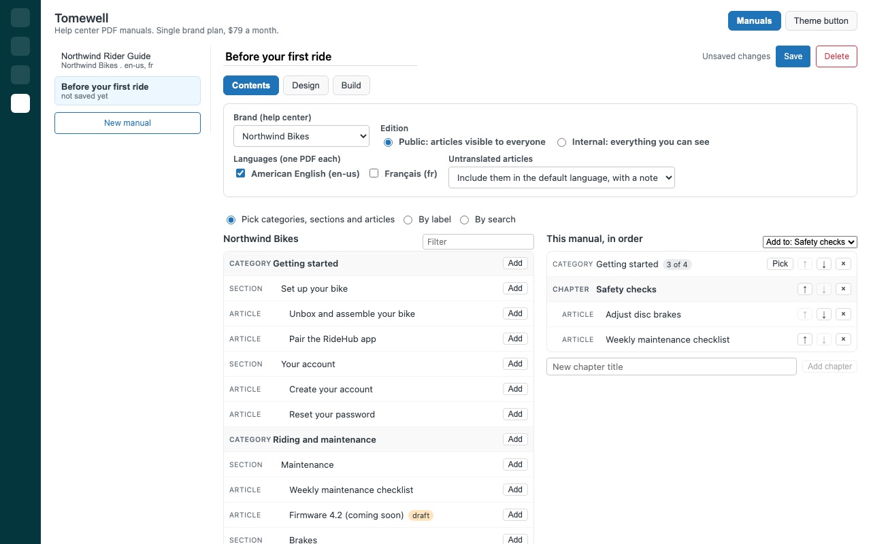Edit the manual title Before your first ride
871x544 pixels.
click(x=321, y=56)
